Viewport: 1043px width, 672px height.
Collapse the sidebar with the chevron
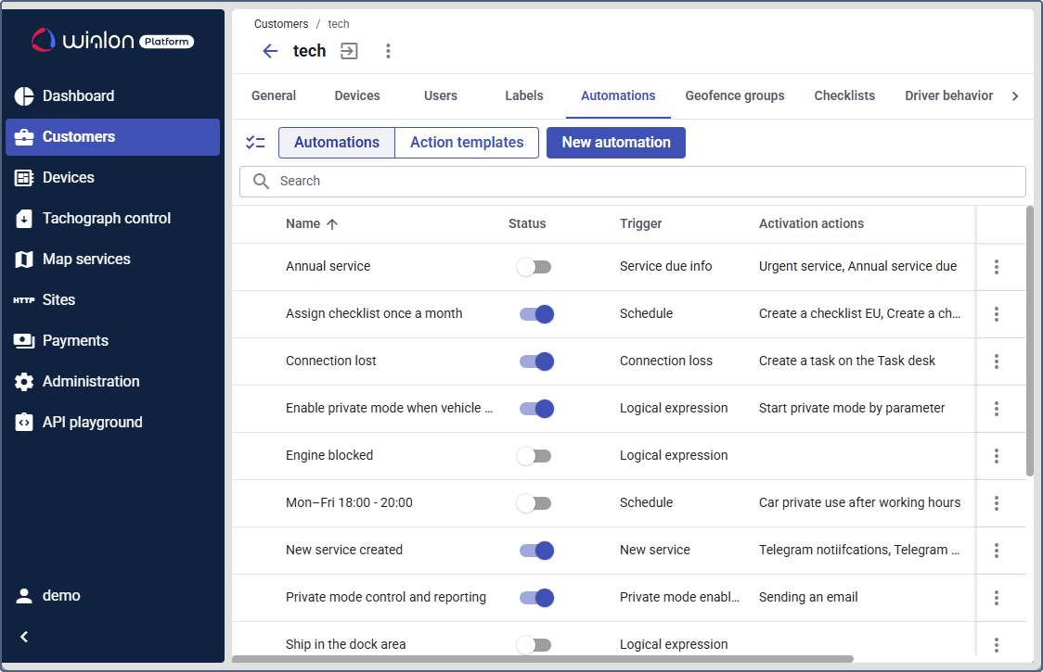pyautogui.click(x=24, y=637)
